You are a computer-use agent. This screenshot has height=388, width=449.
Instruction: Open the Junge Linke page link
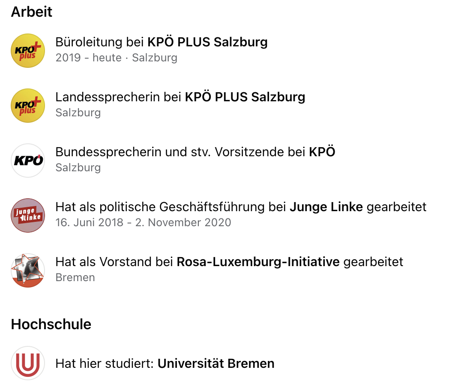coord(326,207)
